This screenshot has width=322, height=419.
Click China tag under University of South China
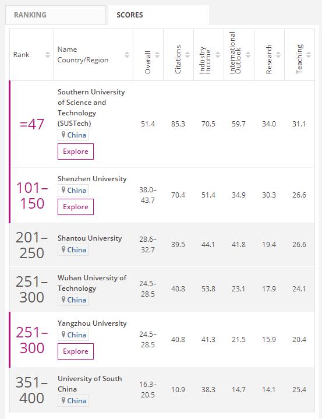73,401
